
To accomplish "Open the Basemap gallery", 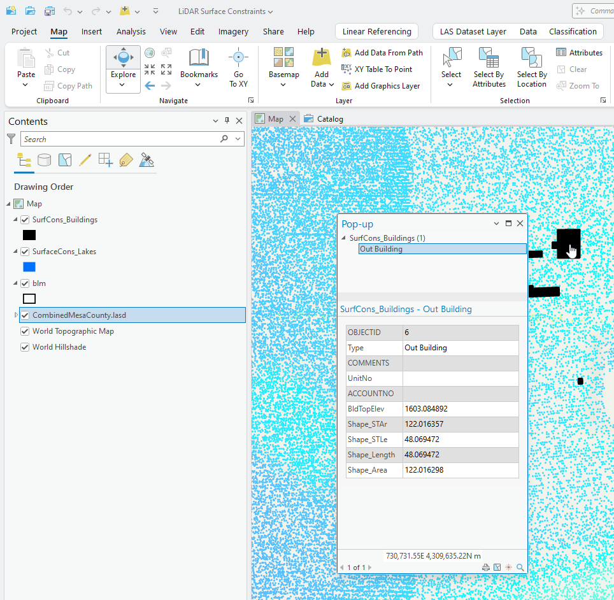I will coord(283,67).
